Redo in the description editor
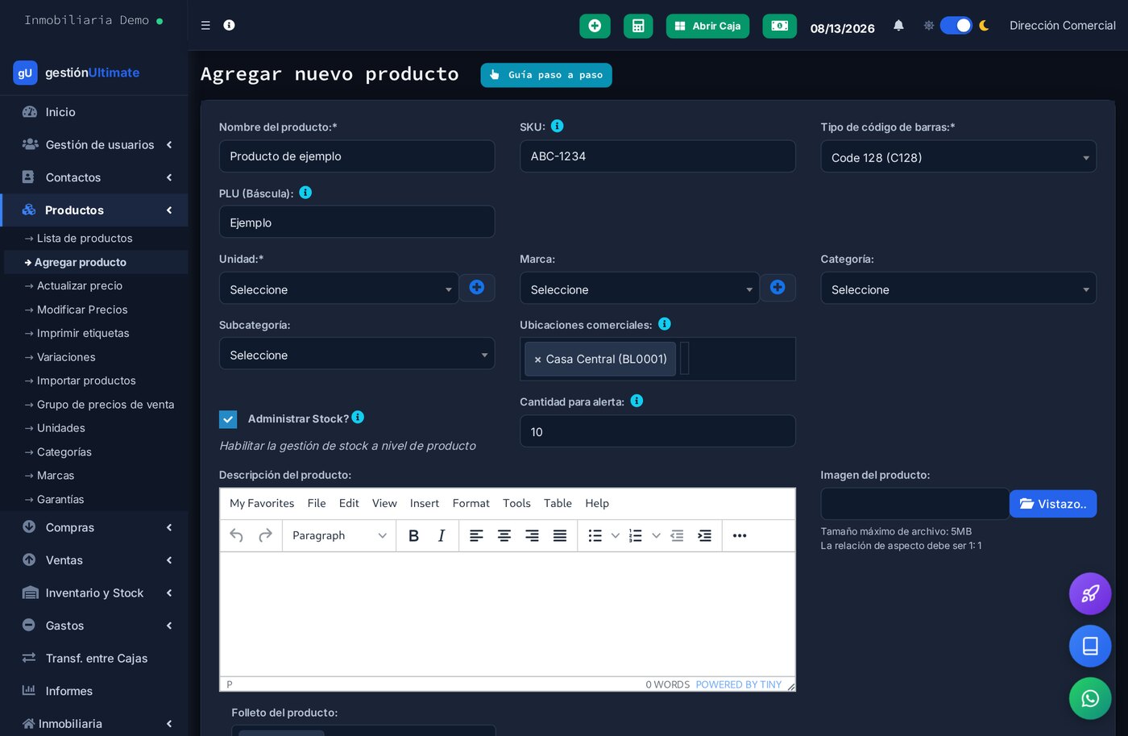This screenshot has height=736, width=1128. pyautogui.click(x=265, y=535)
